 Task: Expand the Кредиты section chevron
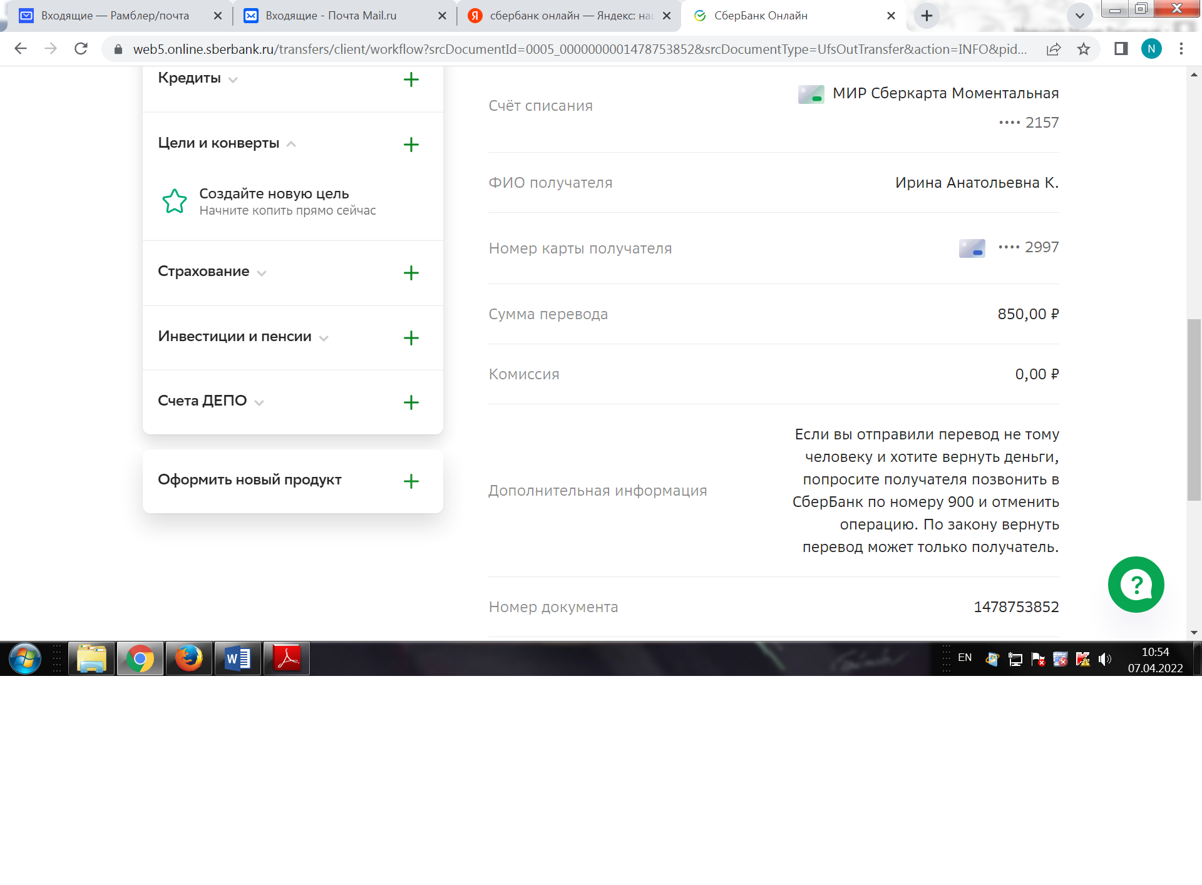pos(233,80)
